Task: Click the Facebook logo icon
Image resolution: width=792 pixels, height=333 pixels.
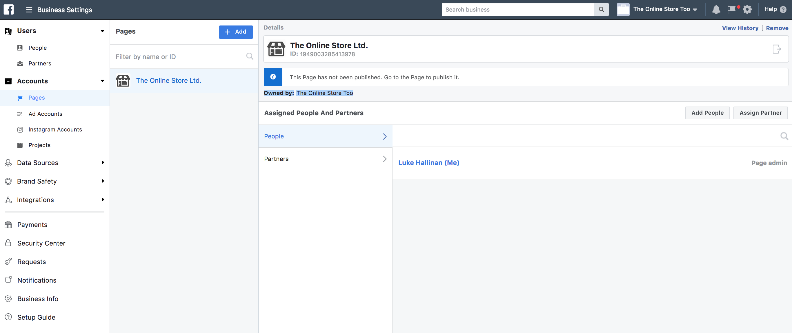Action: pos(9,10)
